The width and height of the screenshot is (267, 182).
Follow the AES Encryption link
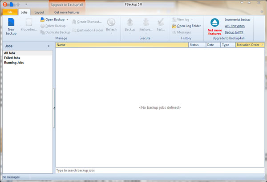(x=235, y=26)
